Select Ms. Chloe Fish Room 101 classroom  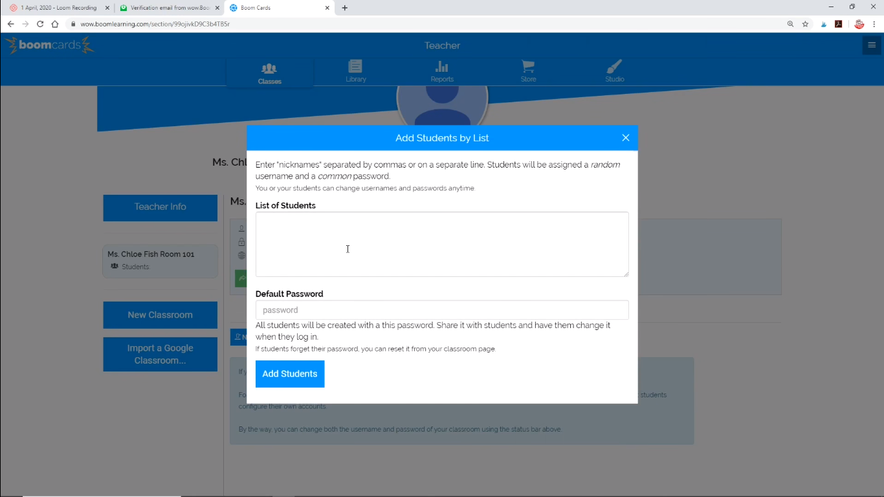160,260
